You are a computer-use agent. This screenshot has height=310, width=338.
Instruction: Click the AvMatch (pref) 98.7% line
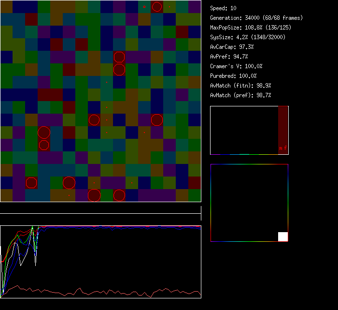(240, 95)
